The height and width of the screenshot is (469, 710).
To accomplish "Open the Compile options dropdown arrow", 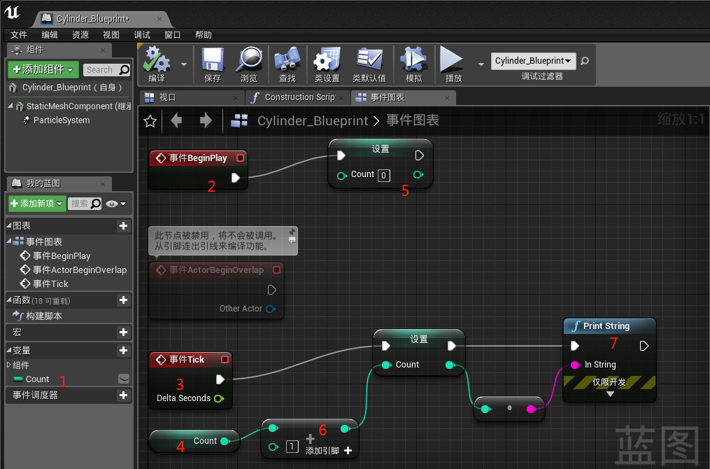I will (184, 64).
